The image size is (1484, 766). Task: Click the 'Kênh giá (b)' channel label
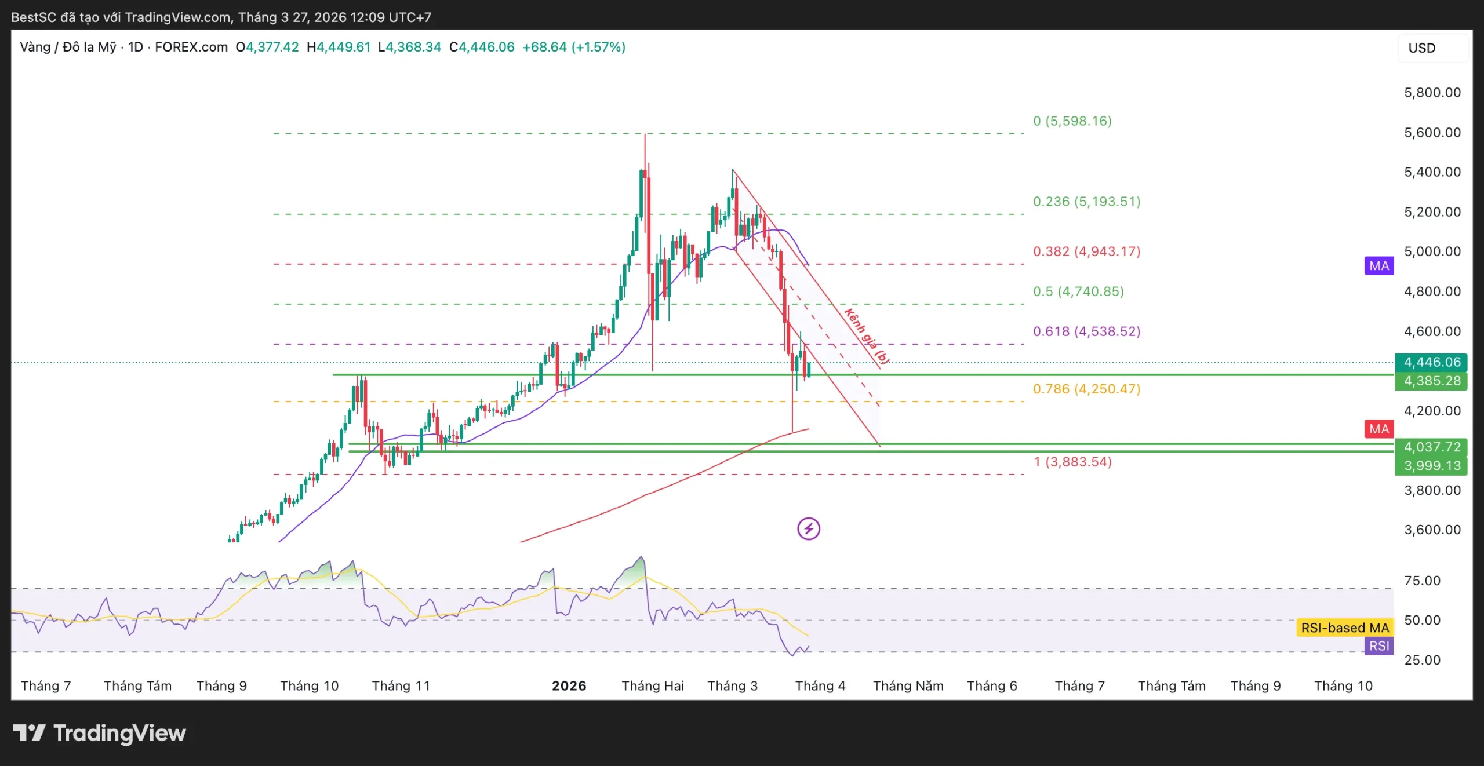(866, 336)
